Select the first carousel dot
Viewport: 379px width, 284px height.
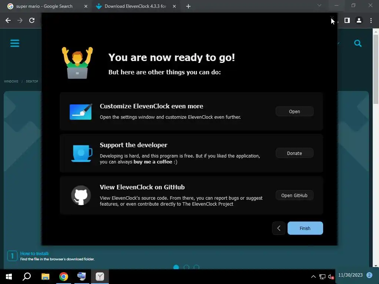tap(176, 267)
